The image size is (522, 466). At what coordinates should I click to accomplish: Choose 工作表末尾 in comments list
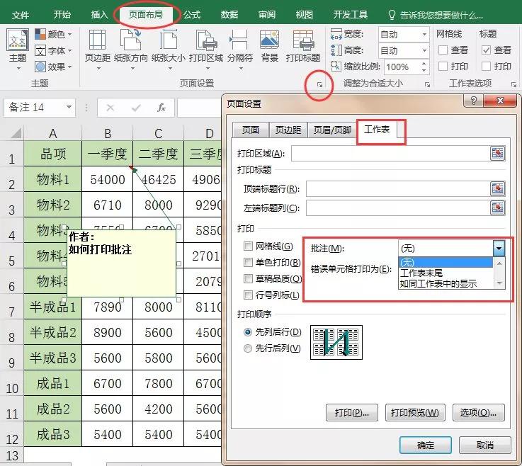click(x=446, y=273)
